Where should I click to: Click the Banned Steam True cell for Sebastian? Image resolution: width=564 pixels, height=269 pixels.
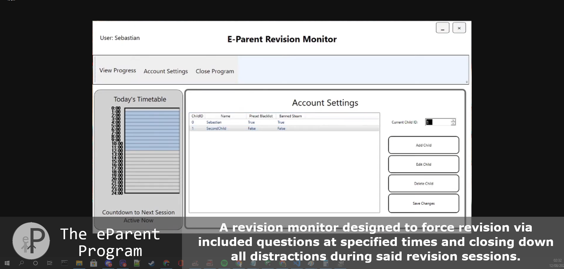point(281,122)
